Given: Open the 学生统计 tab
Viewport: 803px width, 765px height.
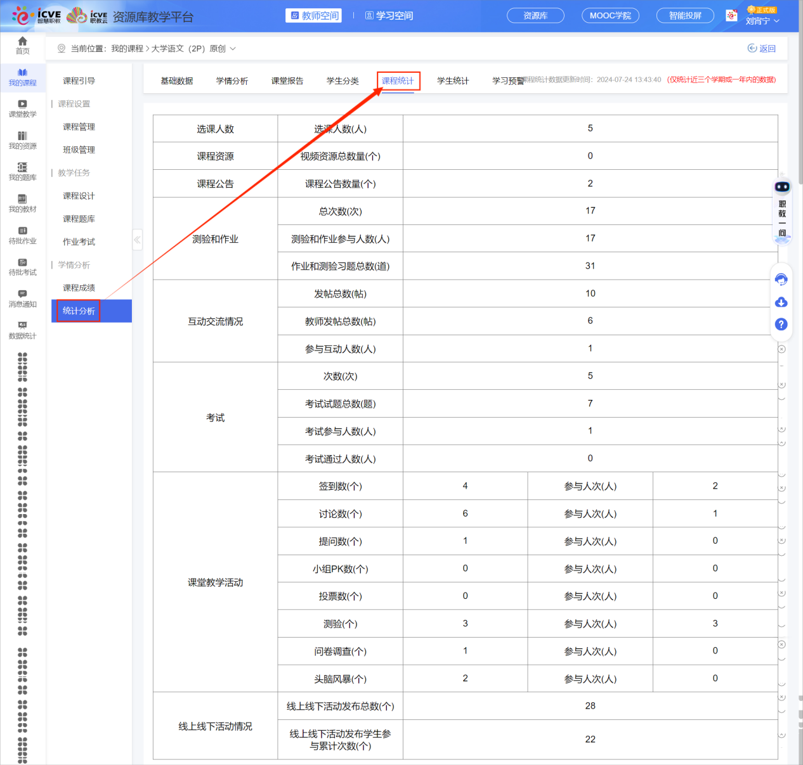Looking at the screenshot, I should pos(453,81).
